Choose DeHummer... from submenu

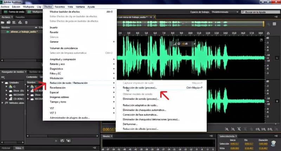click(161, 124)
